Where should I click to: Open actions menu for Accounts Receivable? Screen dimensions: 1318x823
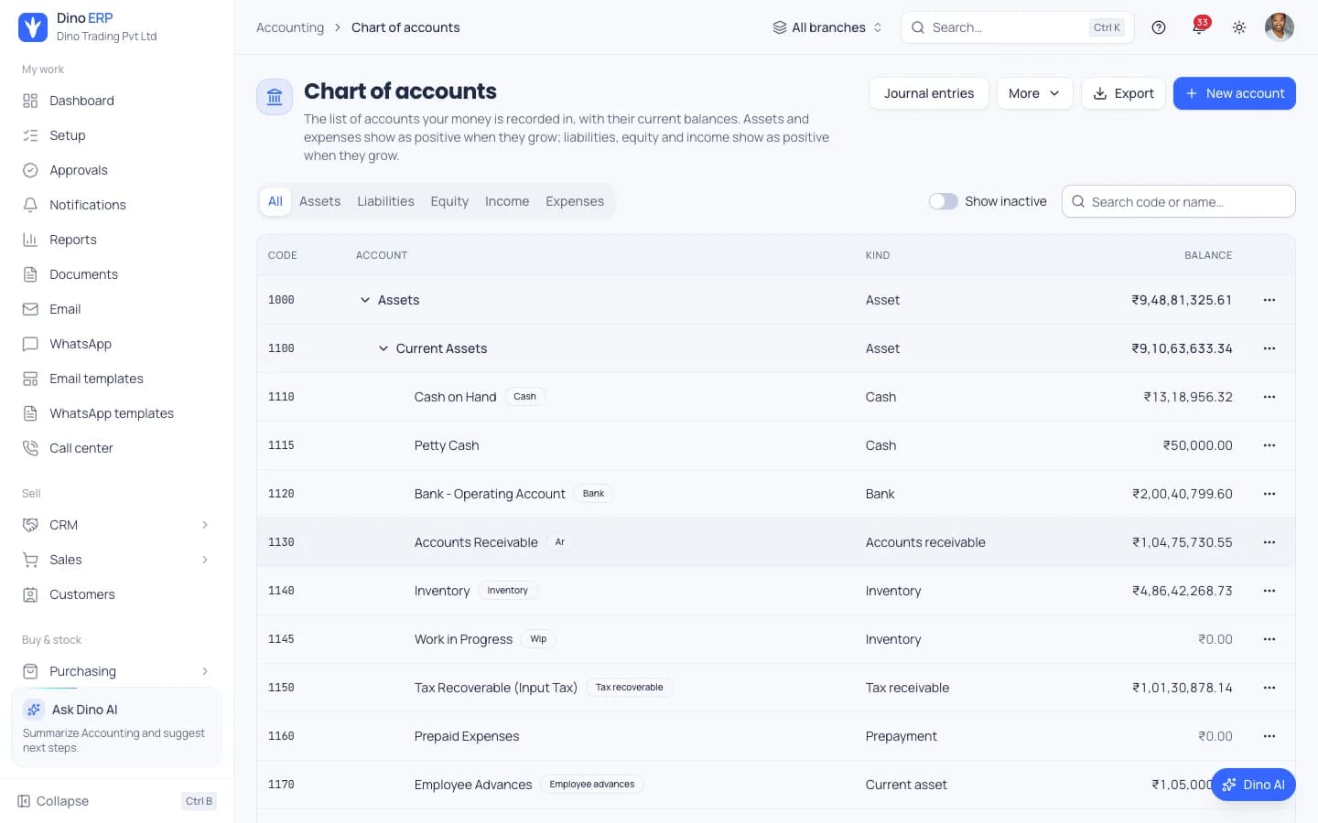pos(1269,542)
